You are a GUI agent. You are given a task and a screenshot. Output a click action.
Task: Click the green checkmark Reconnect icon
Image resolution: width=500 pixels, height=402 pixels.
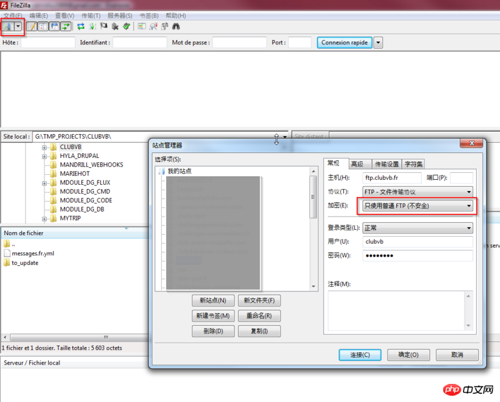pyautogui.click(x=127, y=26)
